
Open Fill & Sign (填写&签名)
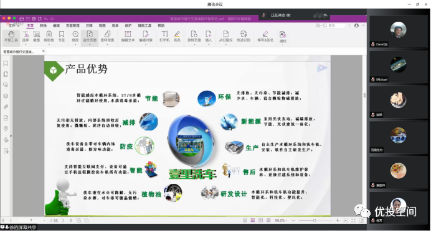click(265, 37)
